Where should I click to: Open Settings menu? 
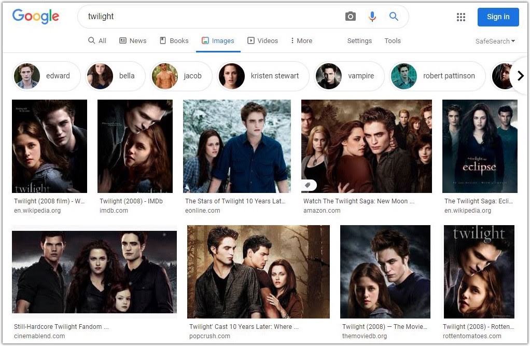pos(359,41)
